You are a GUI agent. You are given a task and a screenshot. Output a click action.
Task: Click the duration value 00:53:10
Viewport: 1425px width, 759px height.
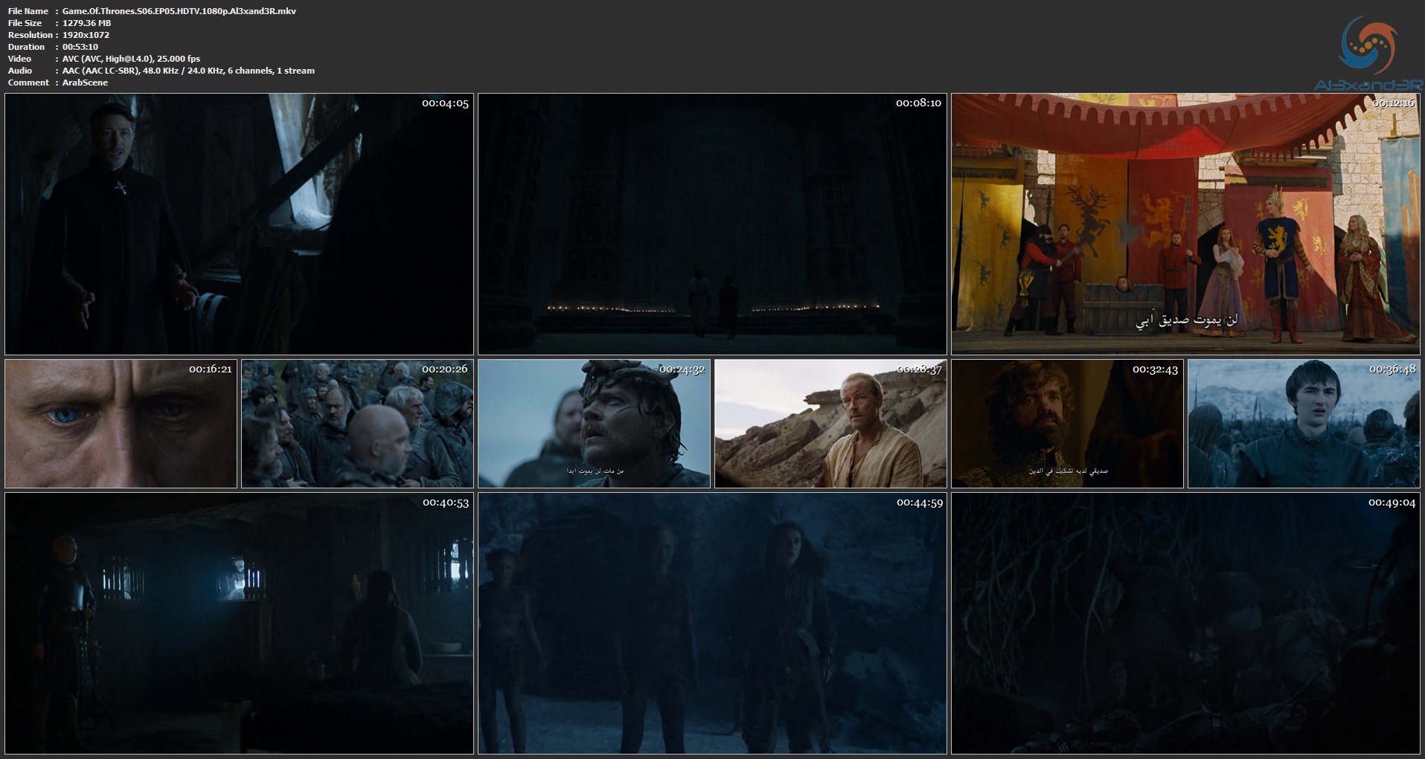(80, 47)
